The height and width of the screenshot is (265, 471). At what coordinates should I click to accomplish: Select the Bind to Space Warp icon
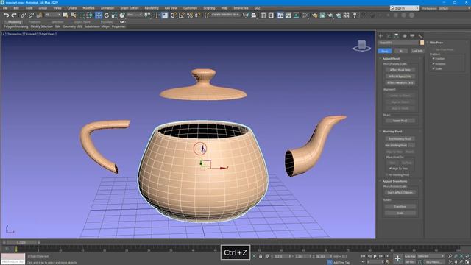pyautogui.click(x=39, y=15)
